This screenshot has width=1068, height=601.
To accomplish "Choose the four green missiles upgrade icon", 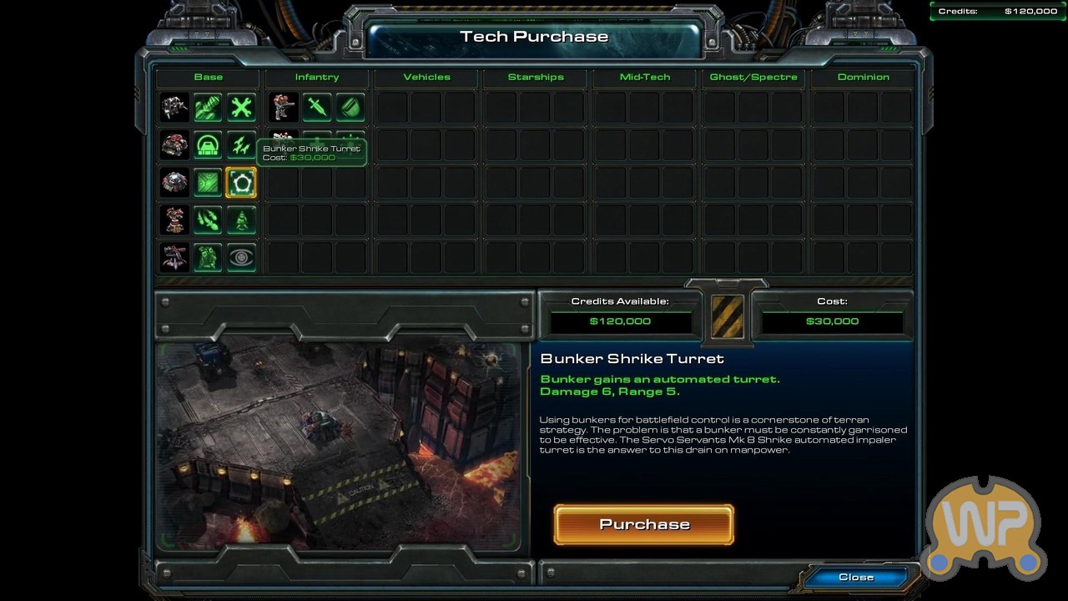I will 208,220.
